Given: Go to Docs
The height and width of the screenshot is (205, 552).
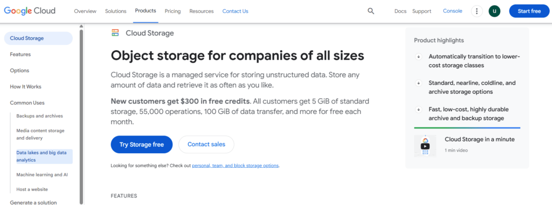Looking at the screenshot, I should click(x=401, y=11).
